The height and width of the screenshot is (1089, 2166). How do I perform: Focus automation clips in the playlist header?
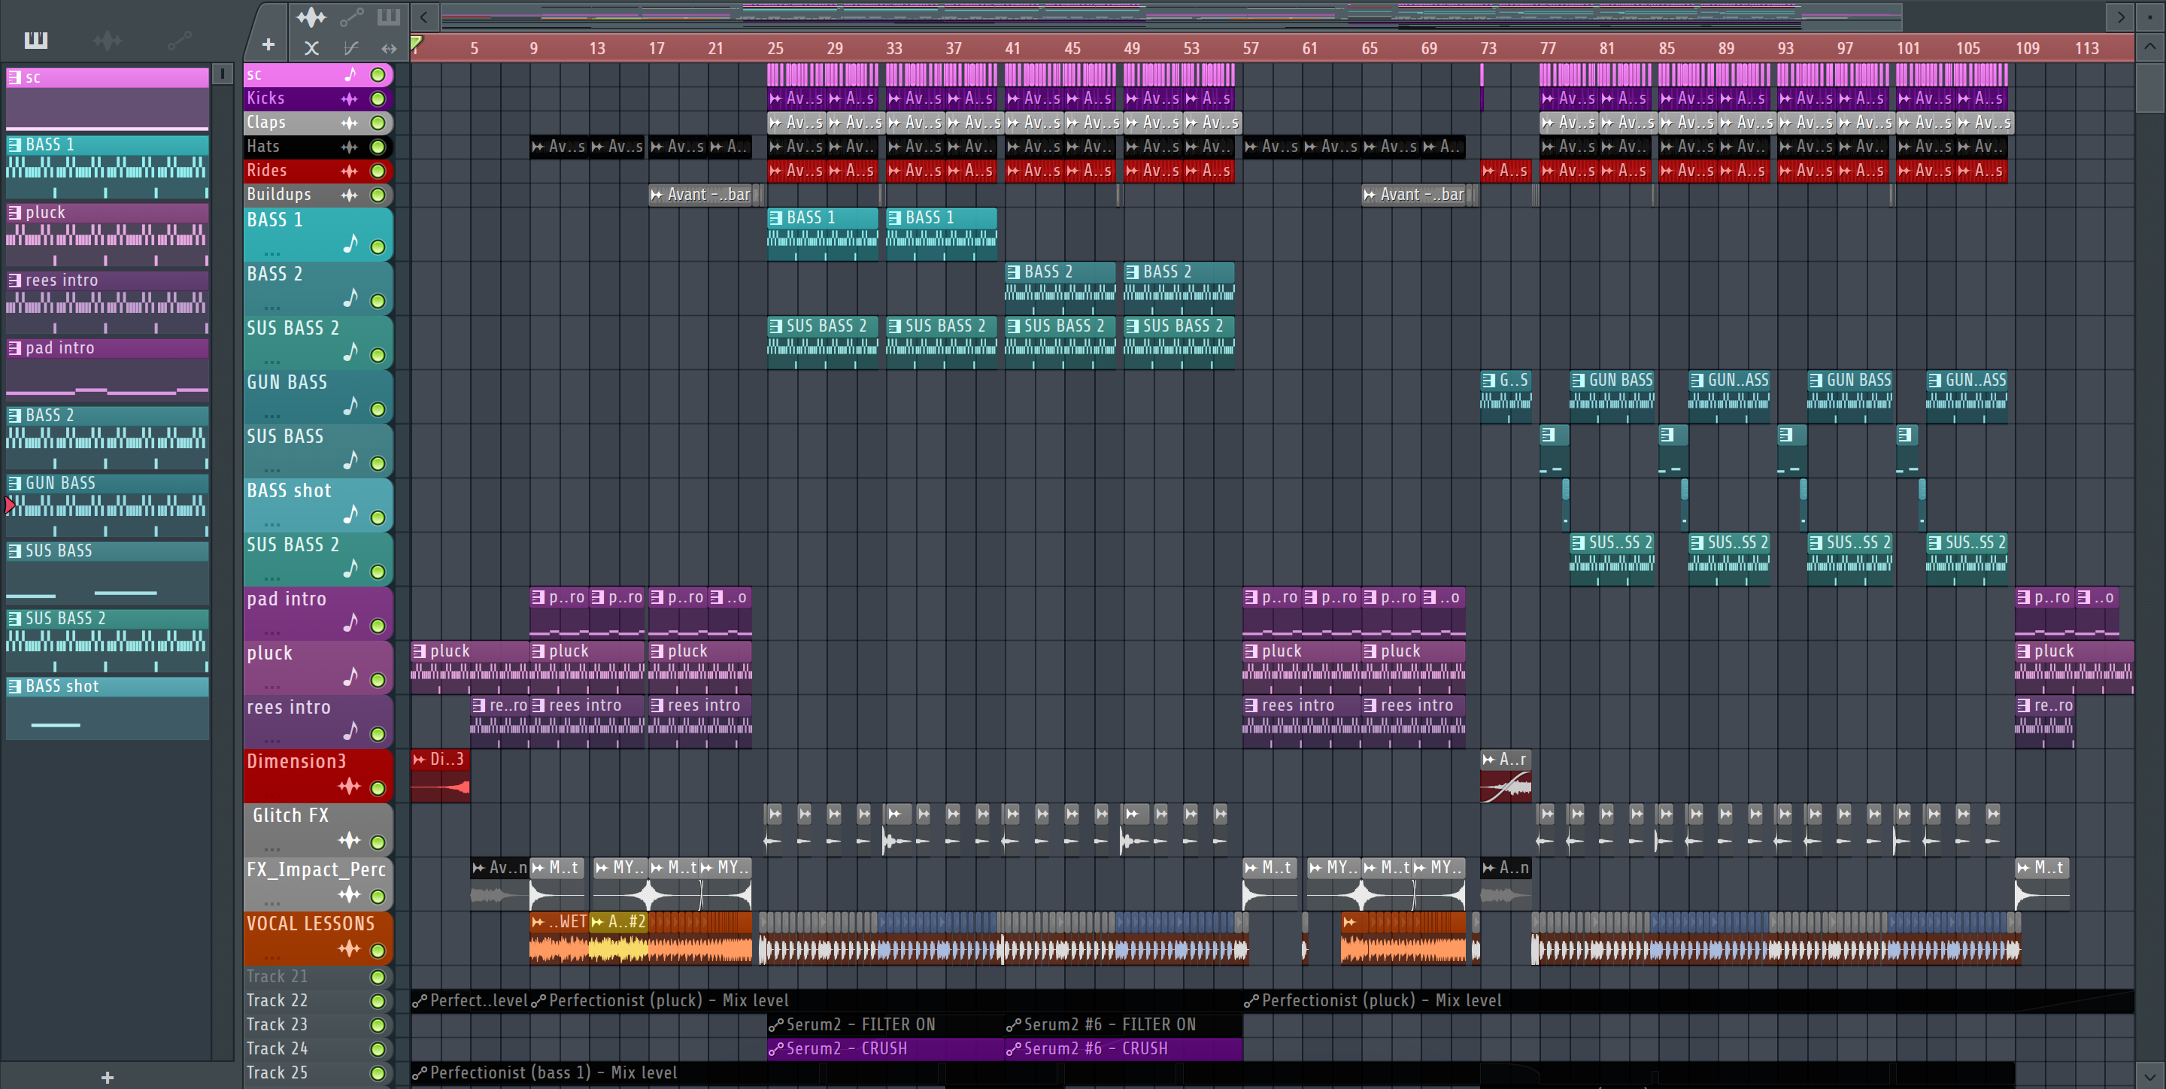[x=351, y=16]
